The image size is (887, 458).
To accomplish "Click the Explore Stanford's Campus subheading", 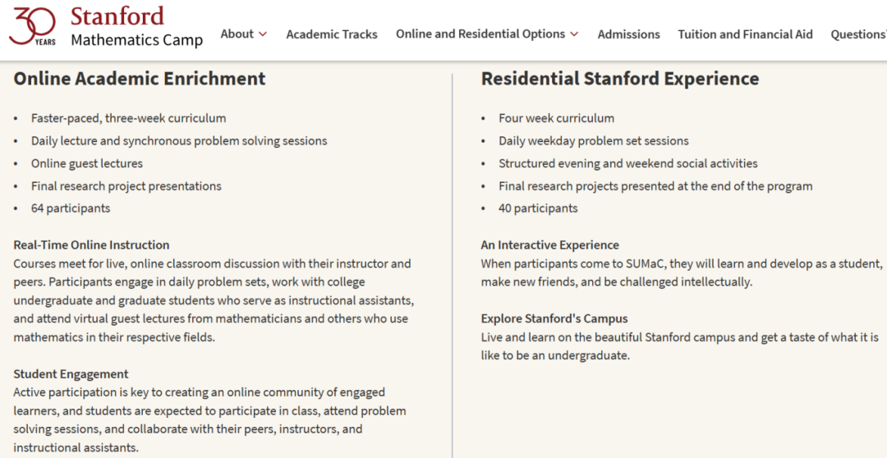I will point(554,318).
